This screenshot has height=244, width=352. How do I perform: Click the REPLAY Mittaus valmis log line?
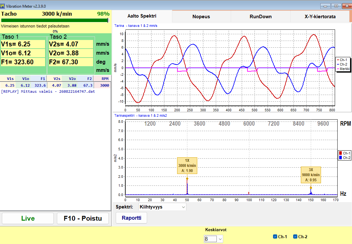[48, 91]
